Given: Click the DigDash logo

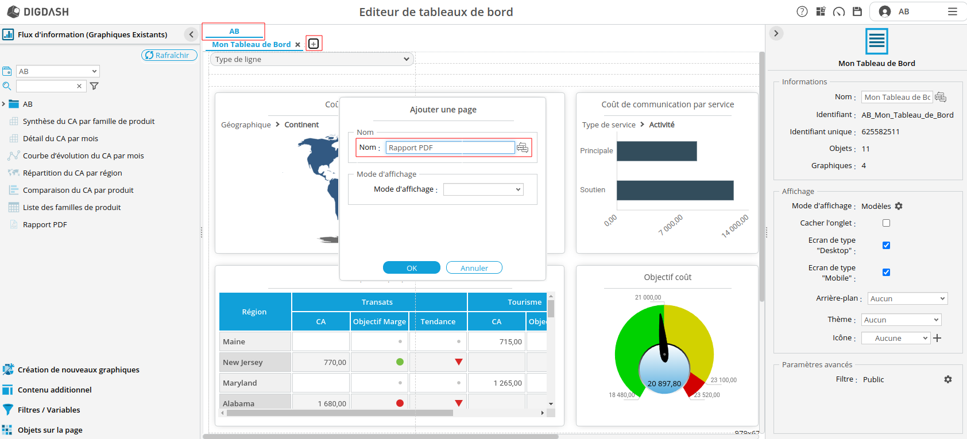Looking at the screenshot, I should point(38,11).
